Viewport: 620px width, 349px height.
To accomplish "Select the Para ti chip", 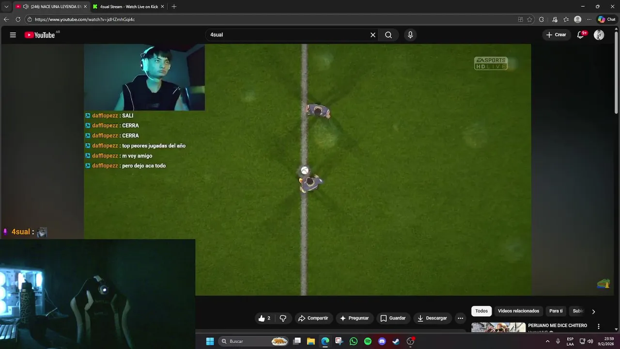I will point(556,311).
